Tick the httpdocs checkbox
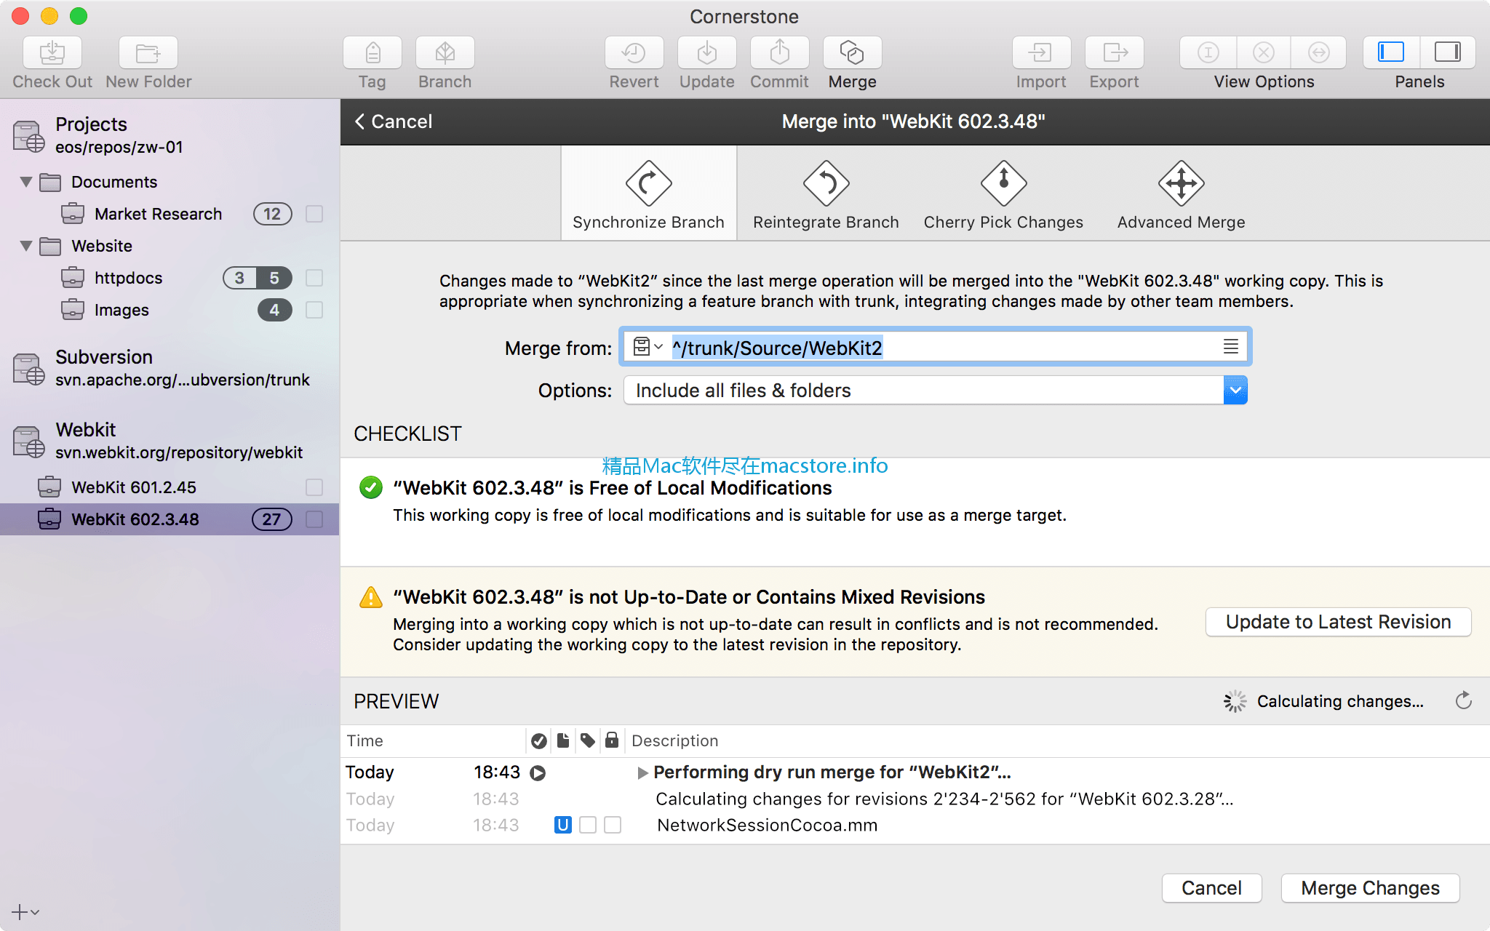 pos(314,278)
